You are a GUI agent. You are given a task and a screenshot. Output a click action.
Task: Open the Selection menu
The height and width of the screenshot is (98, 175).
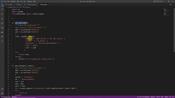[13, 1]
